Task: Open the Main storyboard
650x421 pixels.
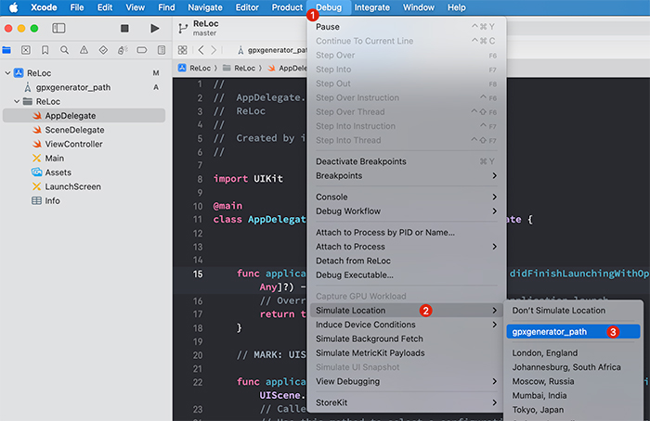Action: pos(54,159)
